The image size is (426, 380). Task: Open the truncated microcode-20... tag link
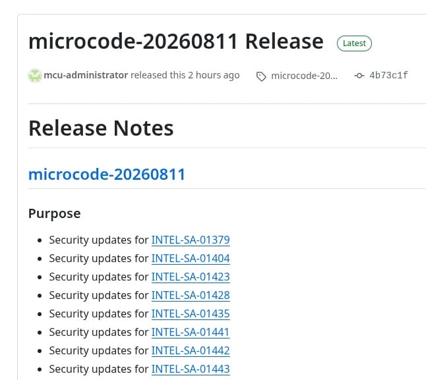tap(304, 76)
